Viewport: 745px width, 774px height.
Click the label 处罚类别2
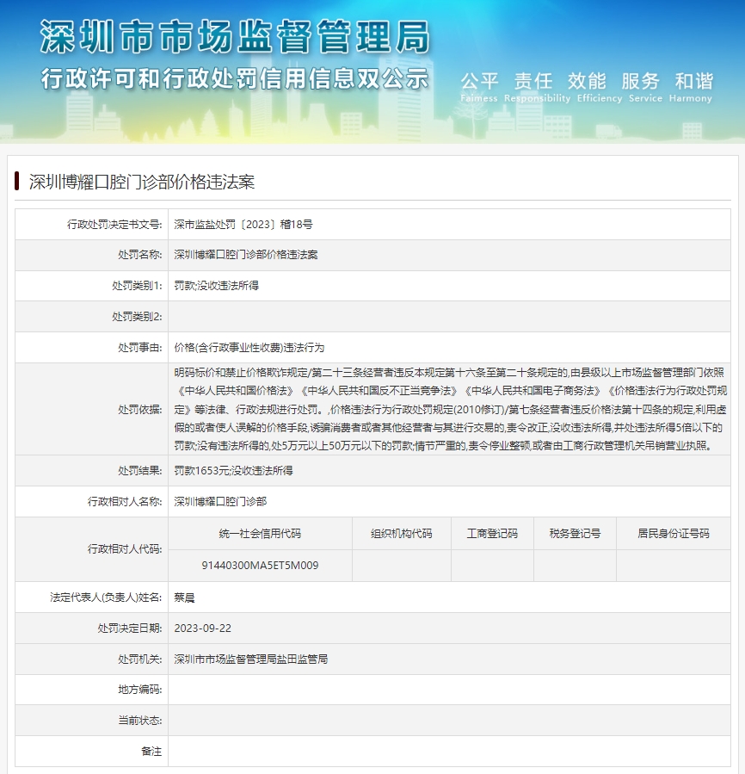tap(137, 317)
